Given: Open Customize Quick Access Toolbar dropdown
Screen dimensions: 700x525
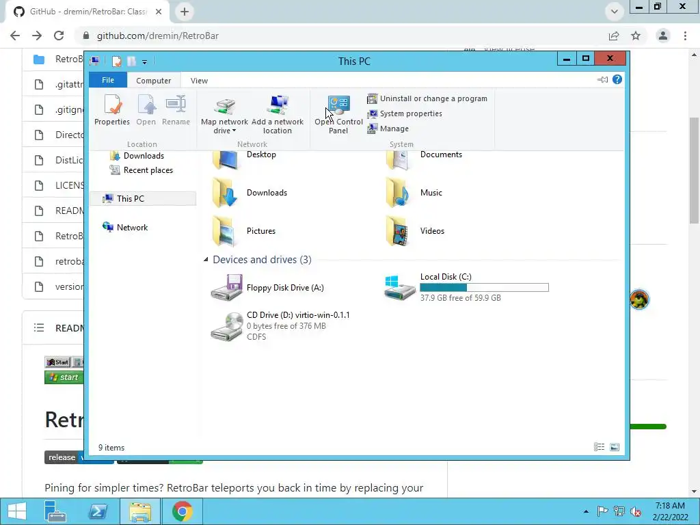Looking at the screenshot, I should pos(145,62).
